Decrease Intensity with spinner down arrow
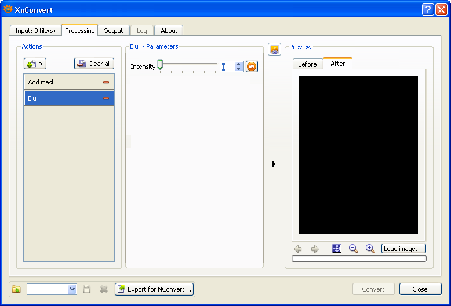 coord(238,69)
